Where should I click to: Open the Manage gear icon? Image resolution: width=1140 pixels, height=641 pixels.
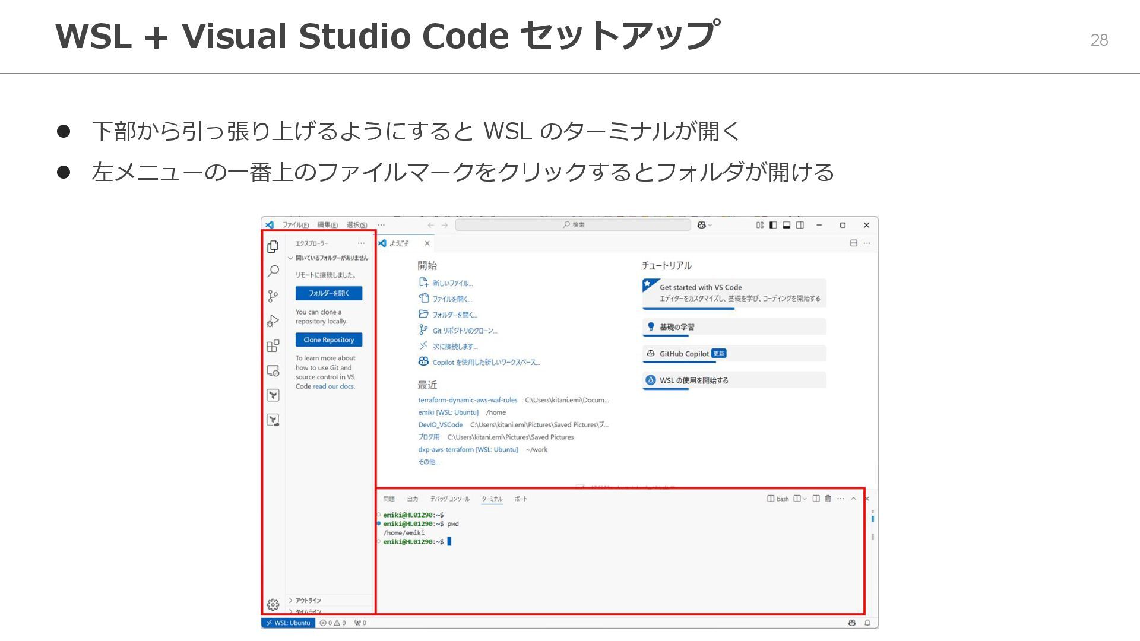tap(273, 604)
